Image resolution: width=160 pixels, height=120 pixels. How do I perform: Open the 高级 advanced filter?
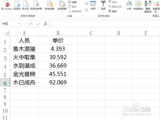tap(113, 11)
